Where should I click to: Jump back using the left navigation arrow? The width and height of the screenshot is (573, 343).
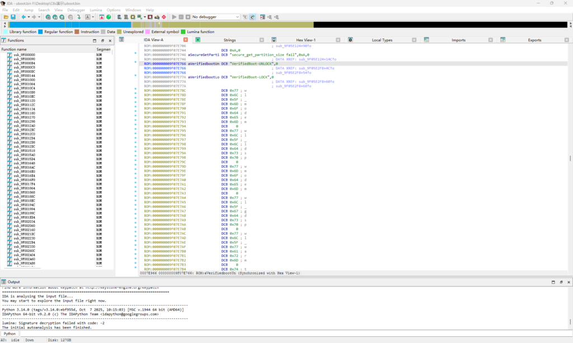(22, 17)
